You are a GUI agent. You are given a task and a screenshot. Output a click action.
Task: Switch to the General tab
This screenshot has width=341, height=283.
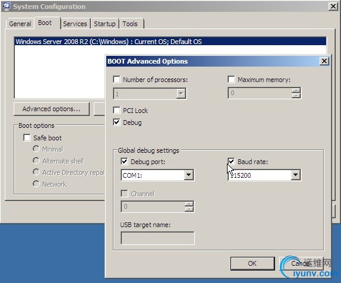[x=20, y=24]
